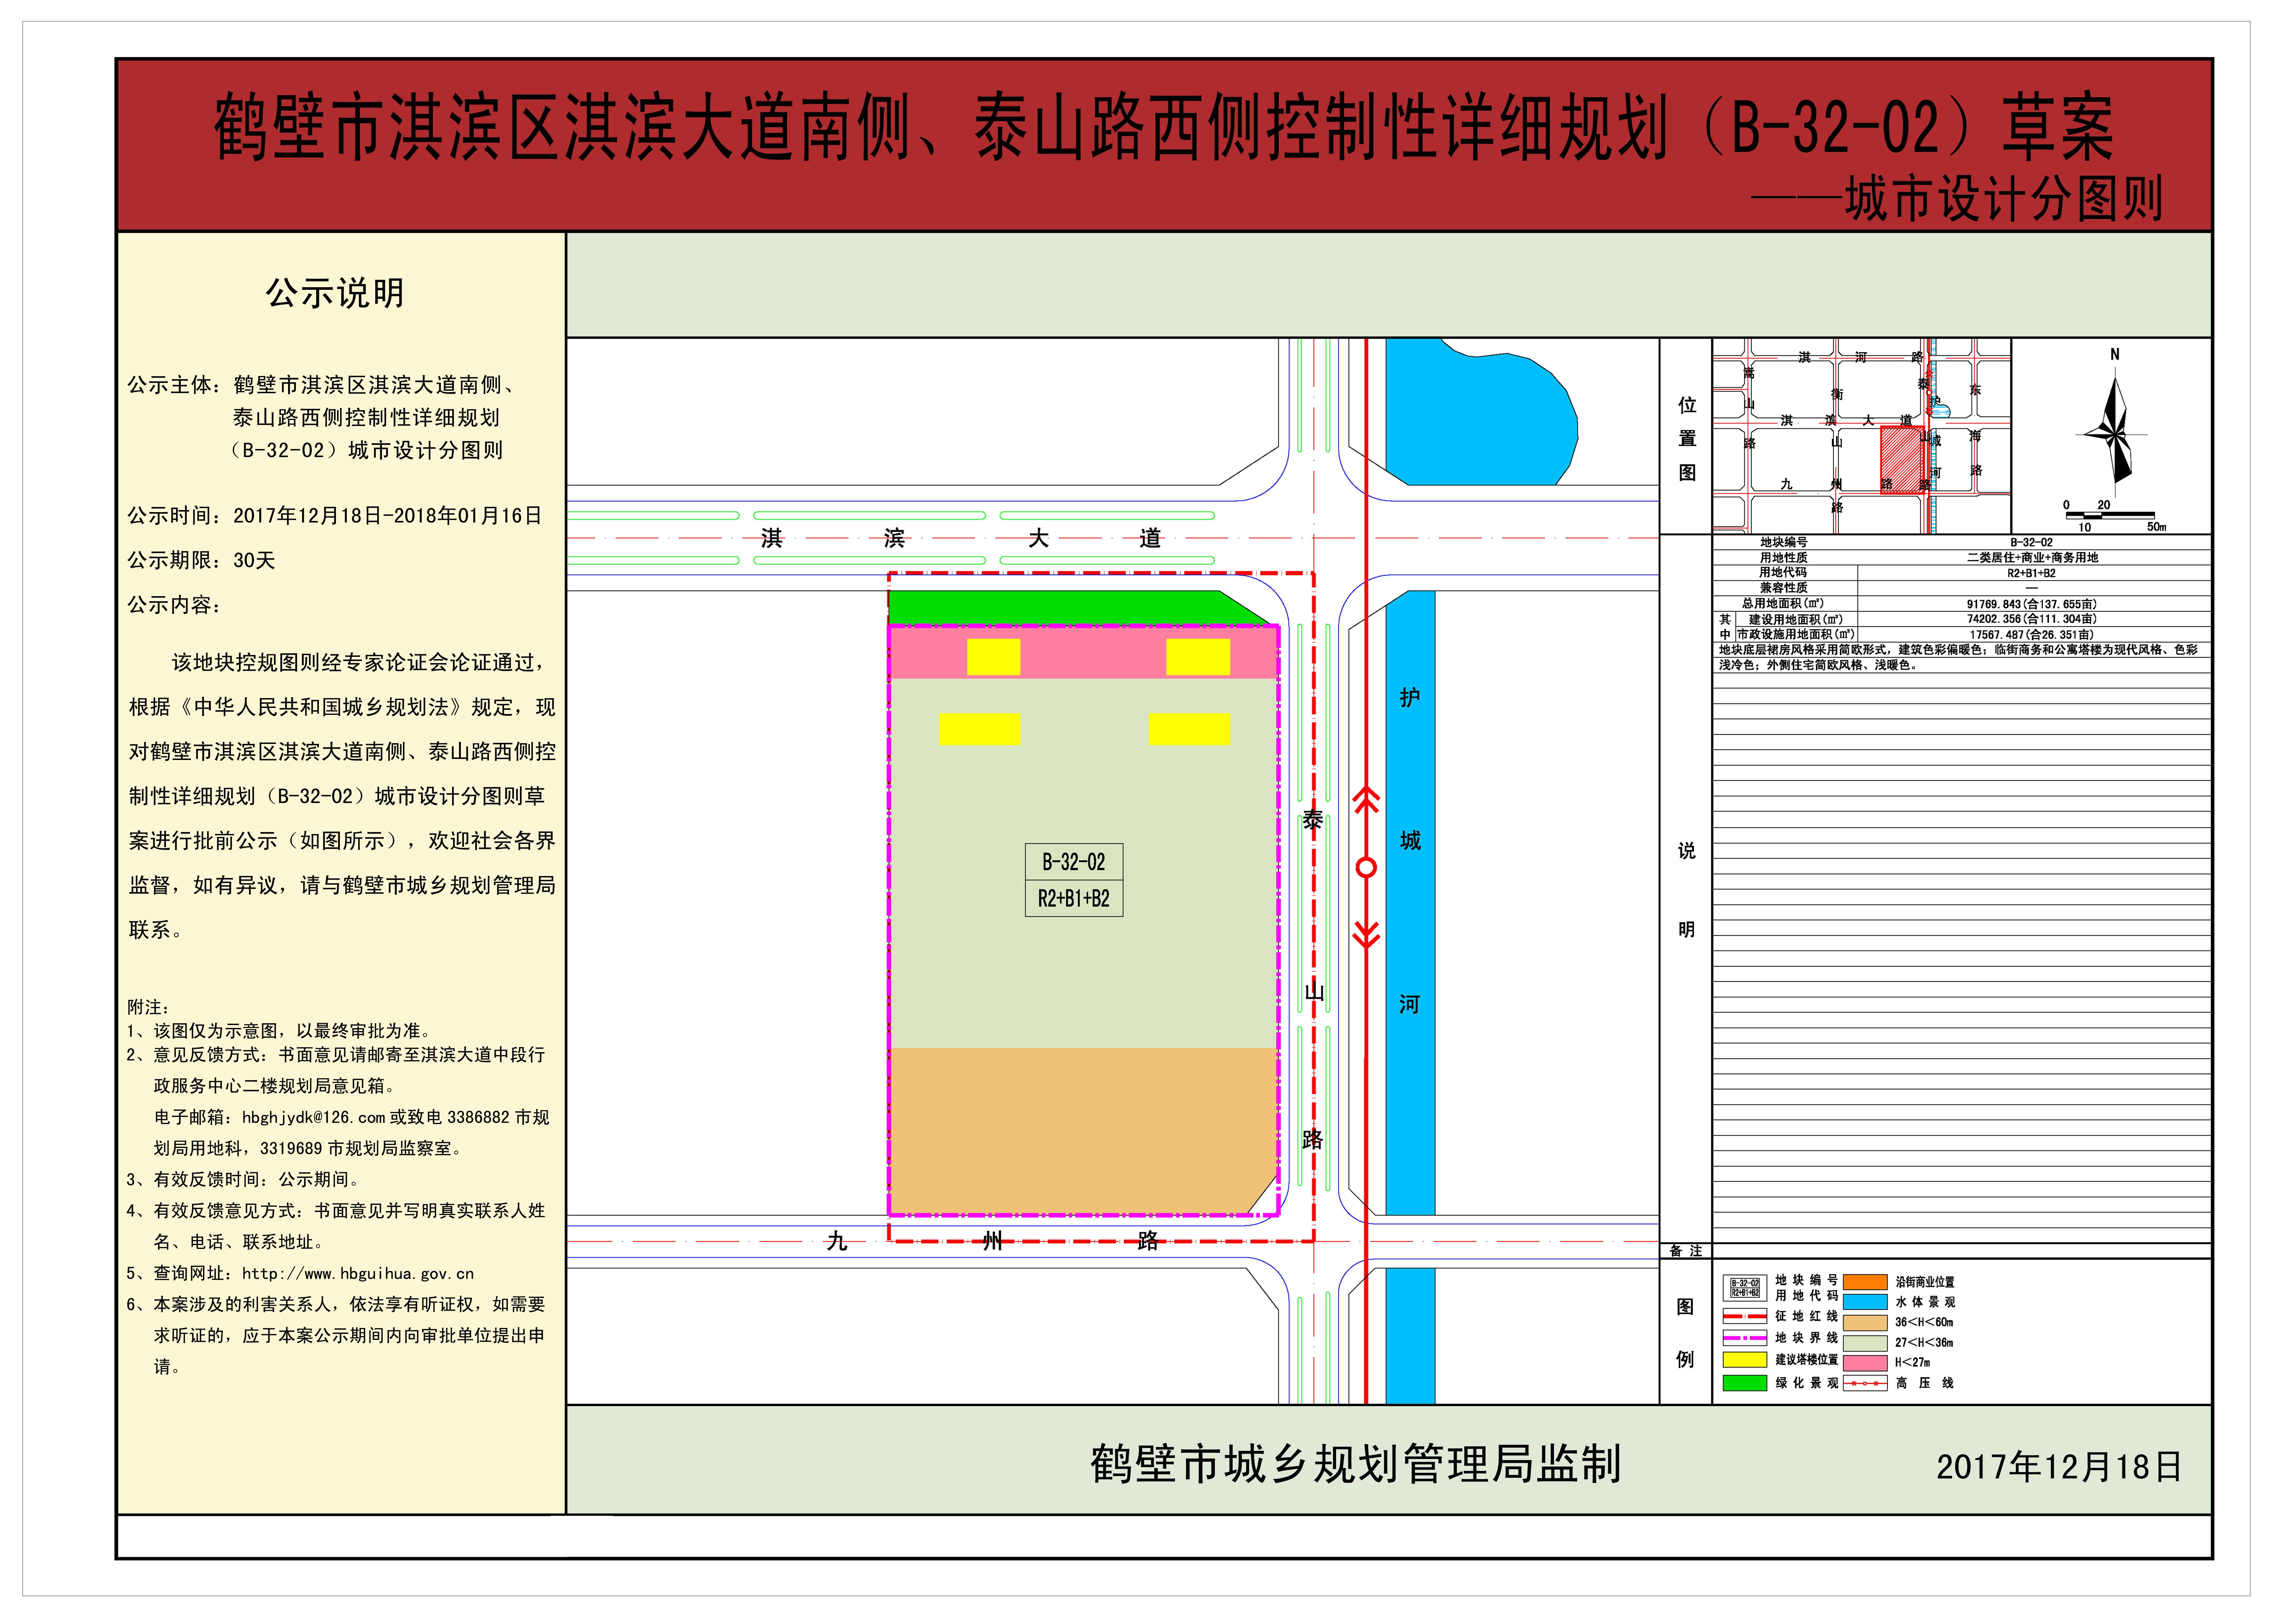
Task: Select the legend yellow 建议塔楼位置 swatch
Action: click(1745, 1360)
